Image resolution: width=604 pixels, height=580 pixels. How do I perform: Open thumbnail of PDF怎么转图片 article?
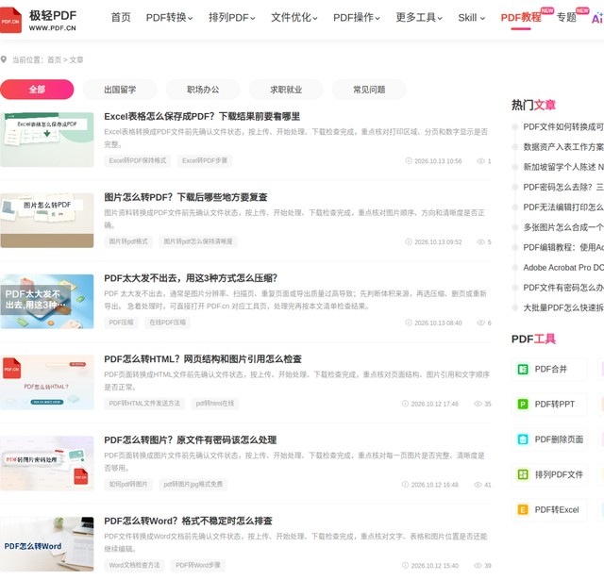click(x=46, y=463)
